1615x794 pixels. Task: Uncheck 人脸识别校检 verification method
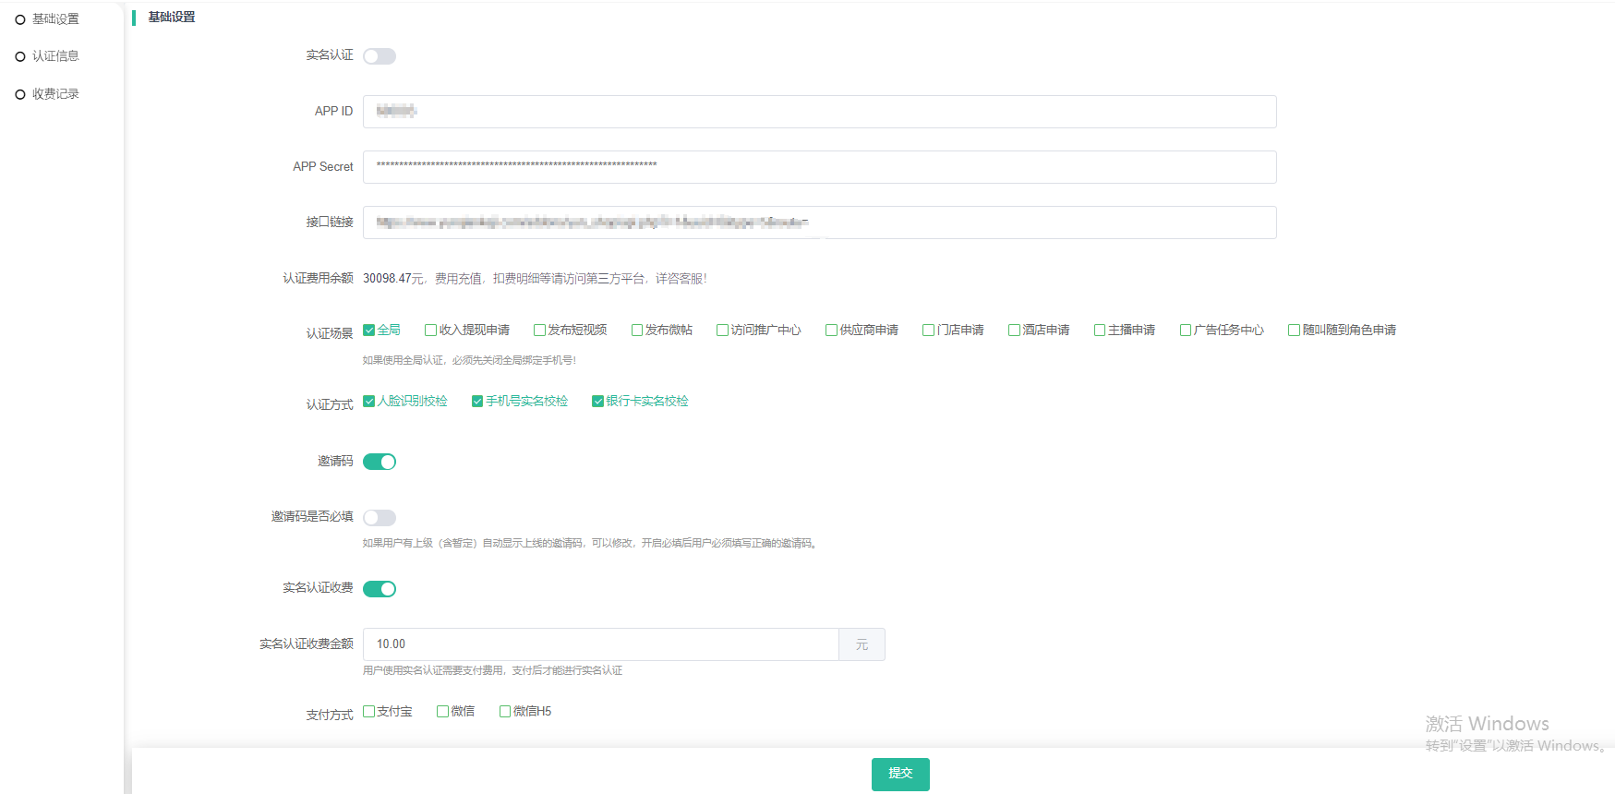pyautogui.click(x=369, y=402)
